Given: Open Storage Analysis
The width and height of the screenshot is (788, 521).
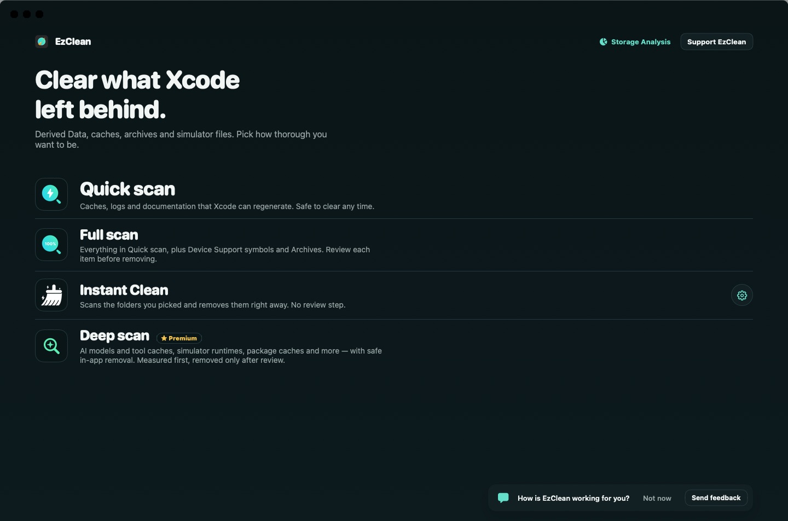Looking at the screenshot, I should 635,42.
